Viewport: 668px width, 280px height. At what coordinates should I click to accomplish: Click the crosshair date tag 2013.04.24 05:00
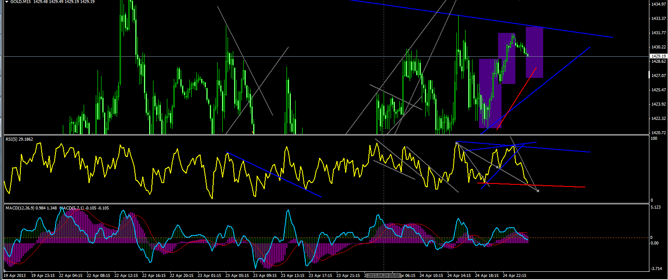point(385,275)
